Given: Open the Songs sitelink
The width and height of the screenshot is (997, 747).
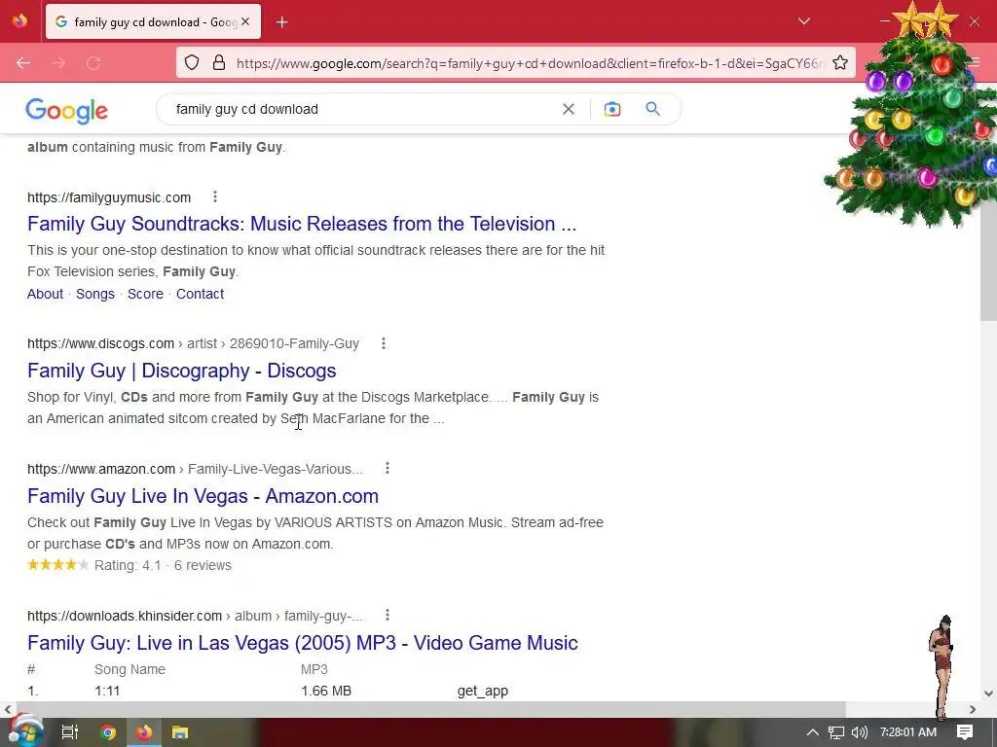Looking at the screenshot, I should [95, 294].
